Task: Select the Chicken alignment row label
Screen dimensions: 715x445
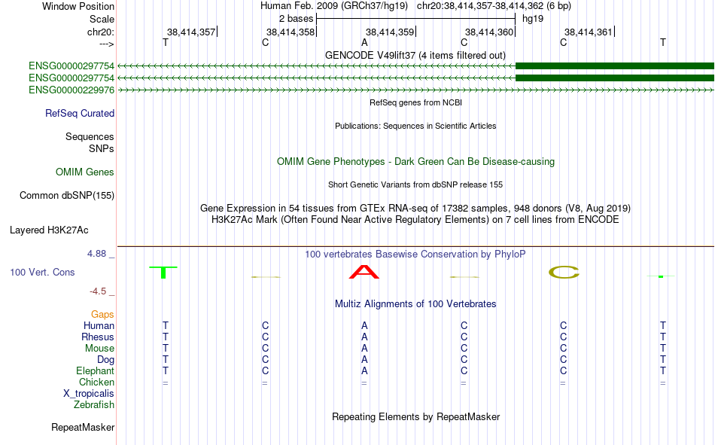Action: pos(96,382)
